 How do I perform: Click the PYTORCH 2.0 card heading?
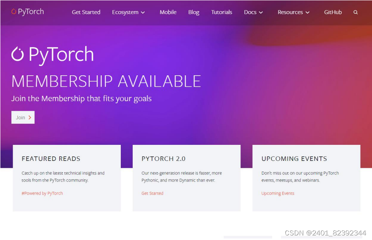[164, 159]
